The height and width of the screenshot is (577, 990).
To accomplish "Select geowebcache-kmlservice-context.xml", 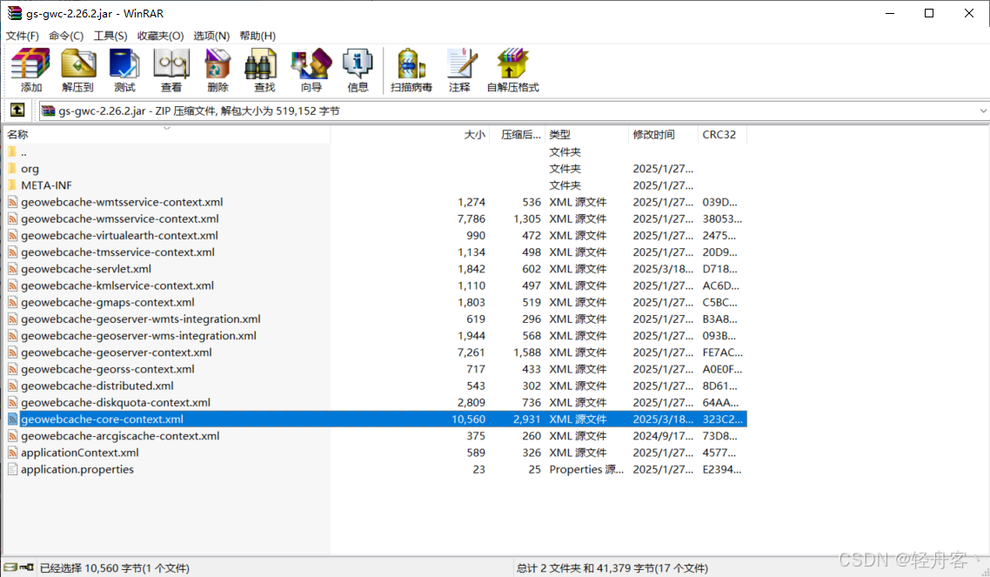I will point(117,285).
